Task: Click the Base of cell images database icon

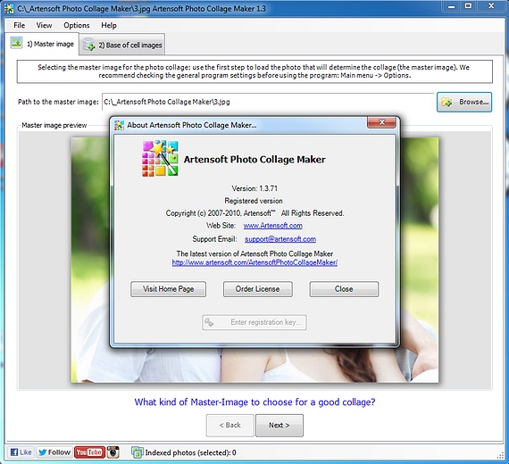Action: 88,45
